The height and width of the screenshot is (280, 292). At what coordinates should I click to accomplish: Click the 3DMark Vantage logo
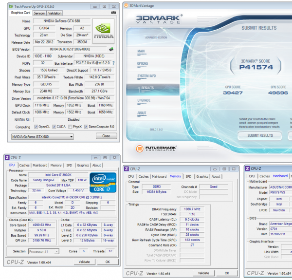click(160, 19)
